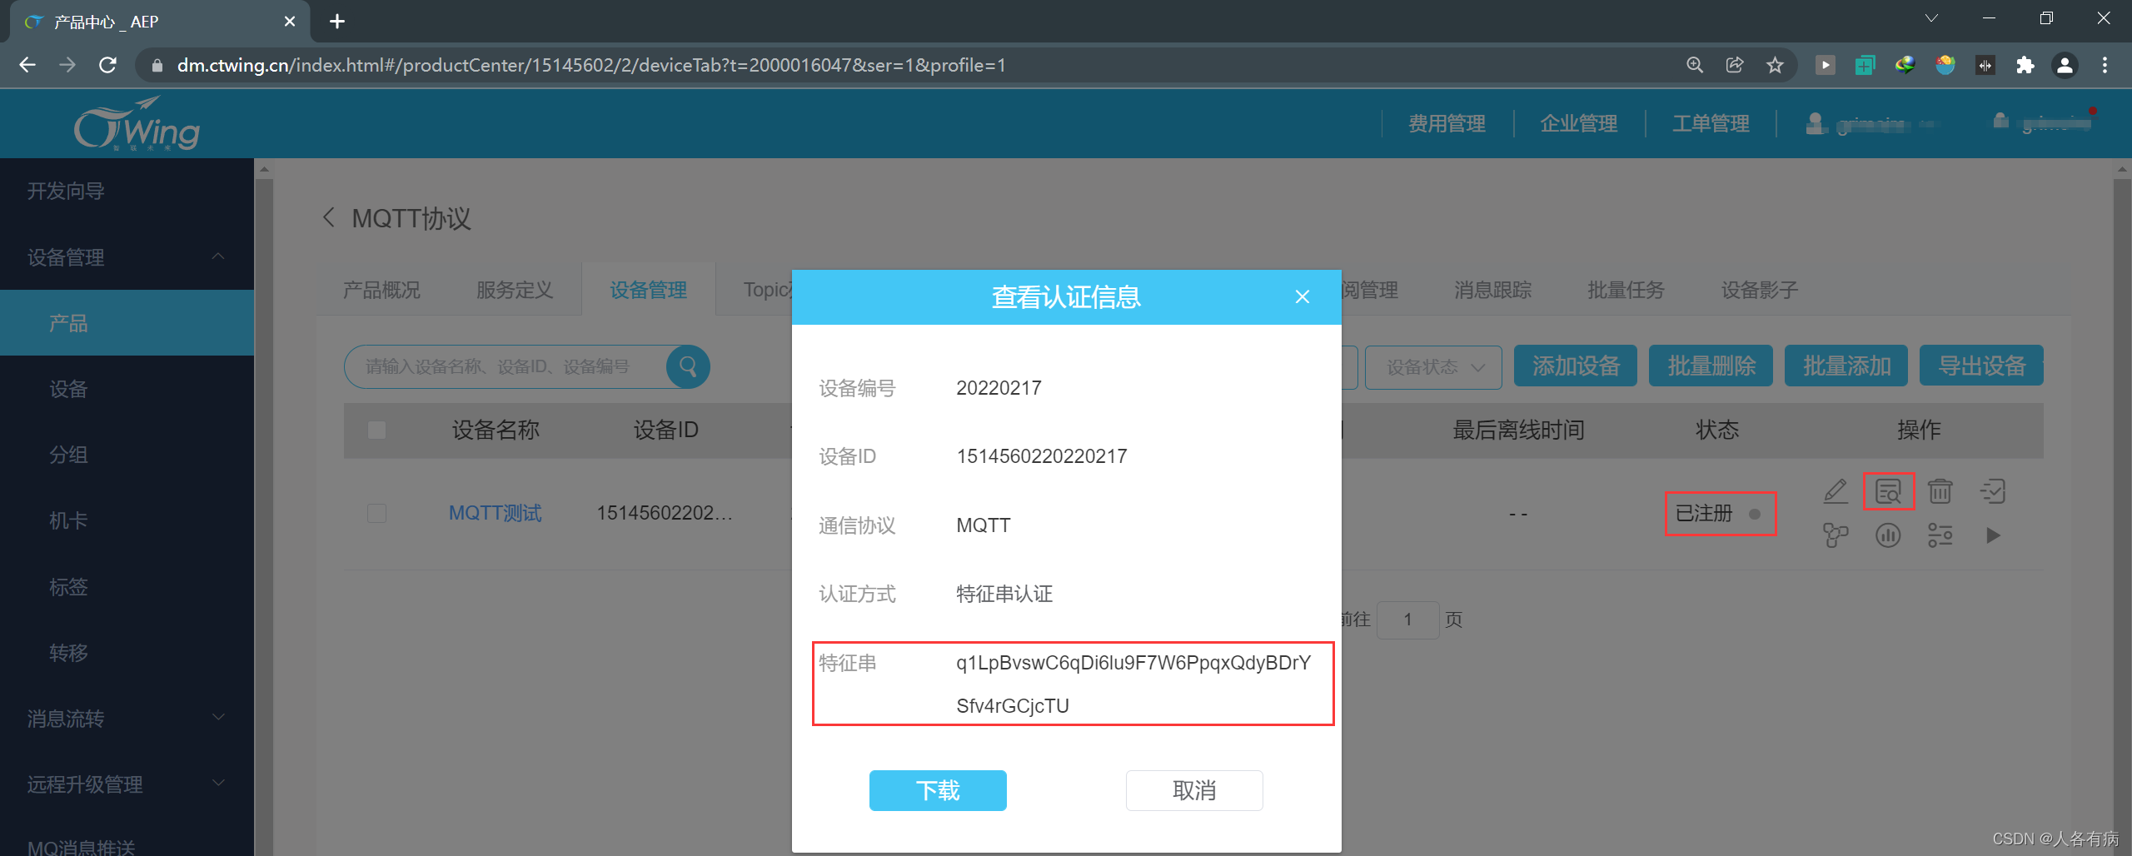Screen dimensions: 2132x856
Task: Click the feature string q1LpBvsw text
Action: tap(1133, 684)
